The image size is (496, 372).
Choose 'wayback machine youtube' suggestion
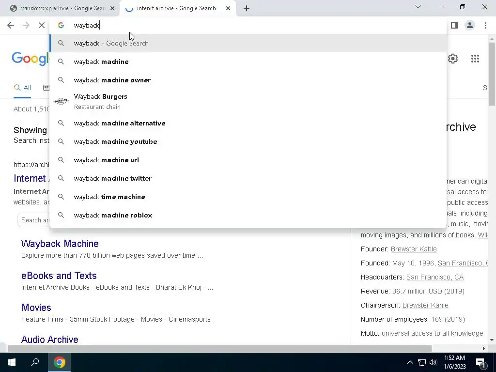(248, 141)
